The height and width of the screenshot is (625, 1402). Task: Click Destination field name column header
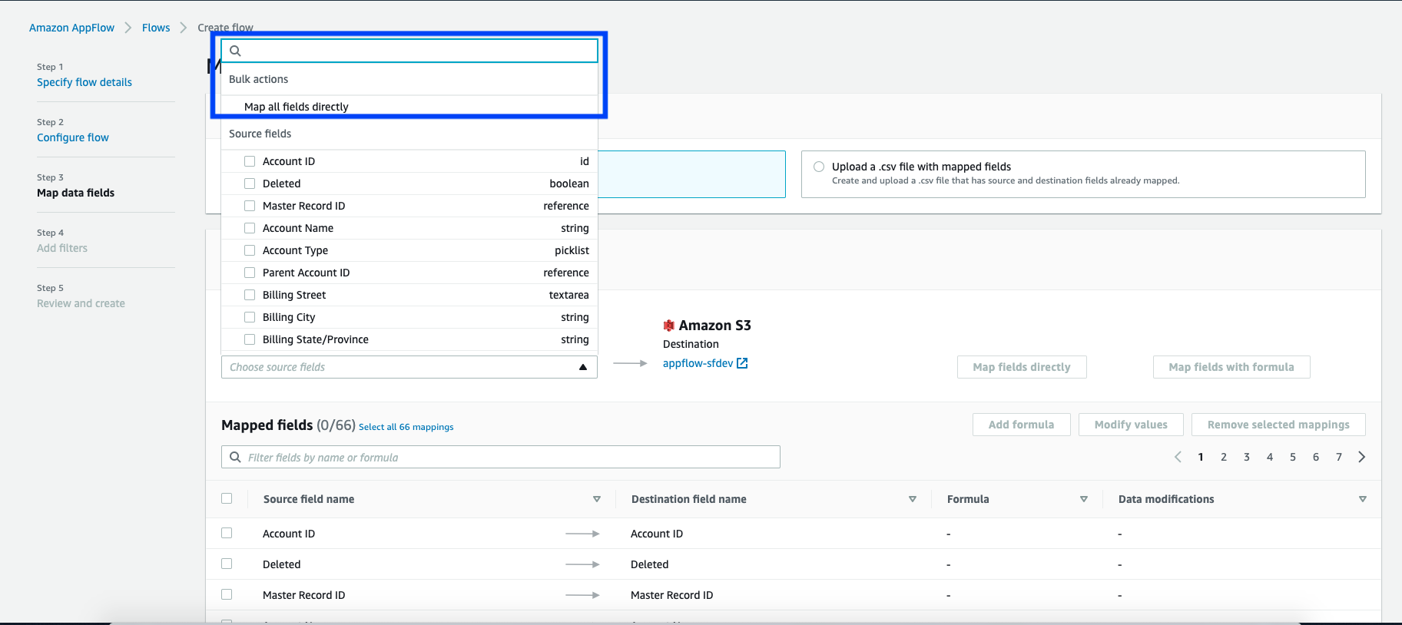(x=689, y=499)
